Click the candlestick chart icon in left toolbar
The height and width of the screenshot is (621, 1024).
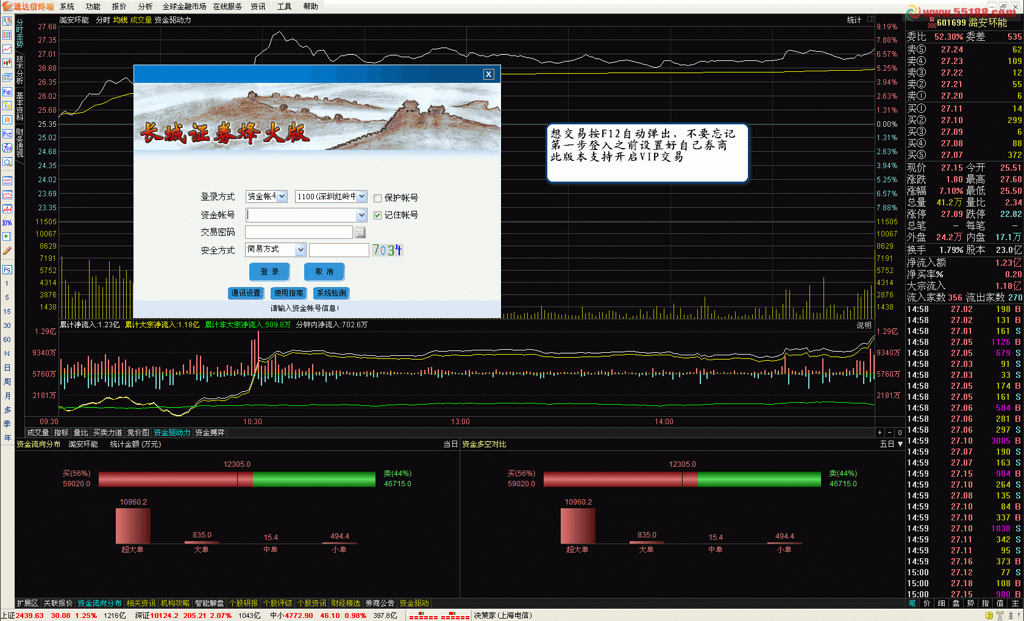click(7, 63)
